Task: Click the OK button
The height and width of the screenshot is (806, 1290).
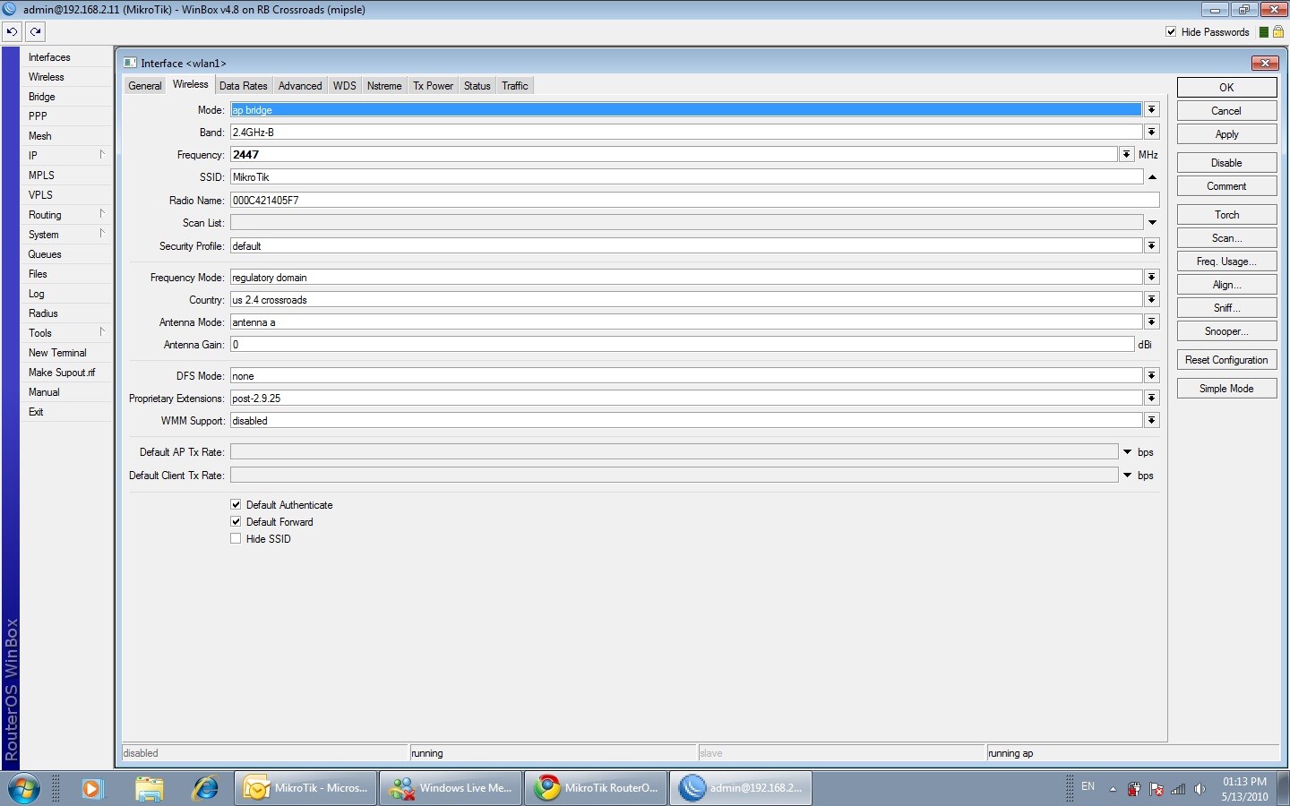Action: [x=1226, y=88]
